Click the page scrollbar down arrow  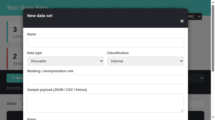tap(213, 118)
